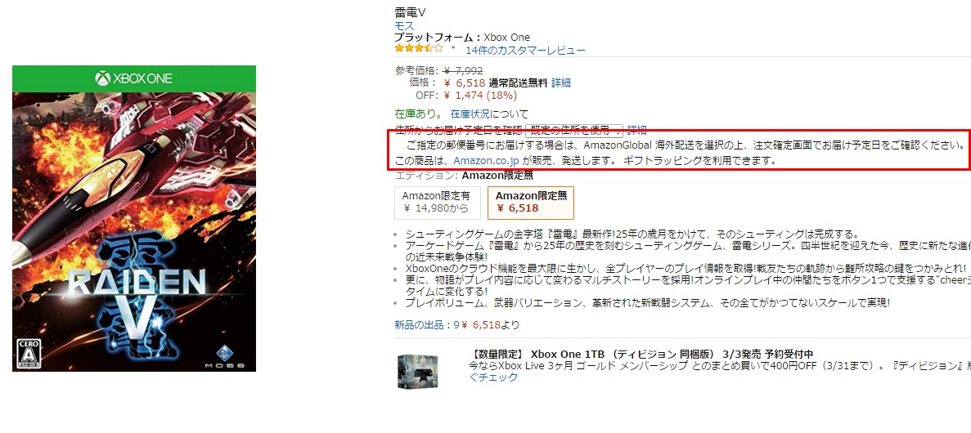Open 詳細 beside the address dropdown
This screenshot has height=433, width=971.
636,130
